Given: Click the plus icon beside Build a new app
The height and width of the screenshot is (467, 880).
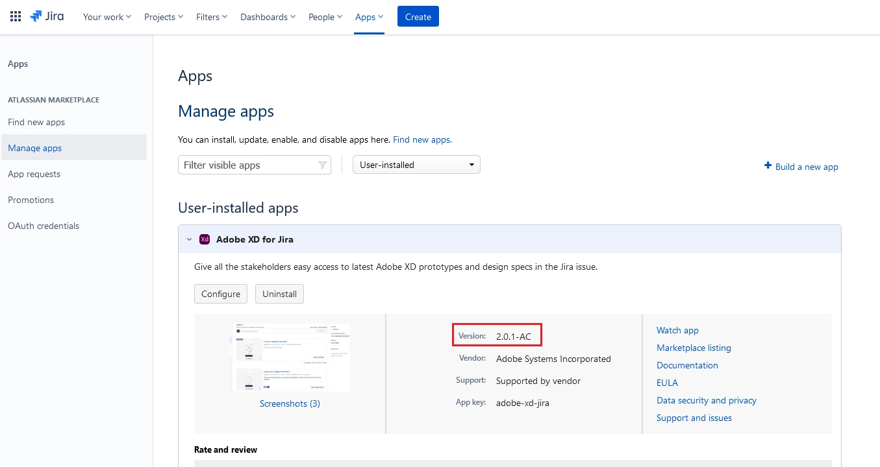Looking at the screenshot, I should coord(768,166).
